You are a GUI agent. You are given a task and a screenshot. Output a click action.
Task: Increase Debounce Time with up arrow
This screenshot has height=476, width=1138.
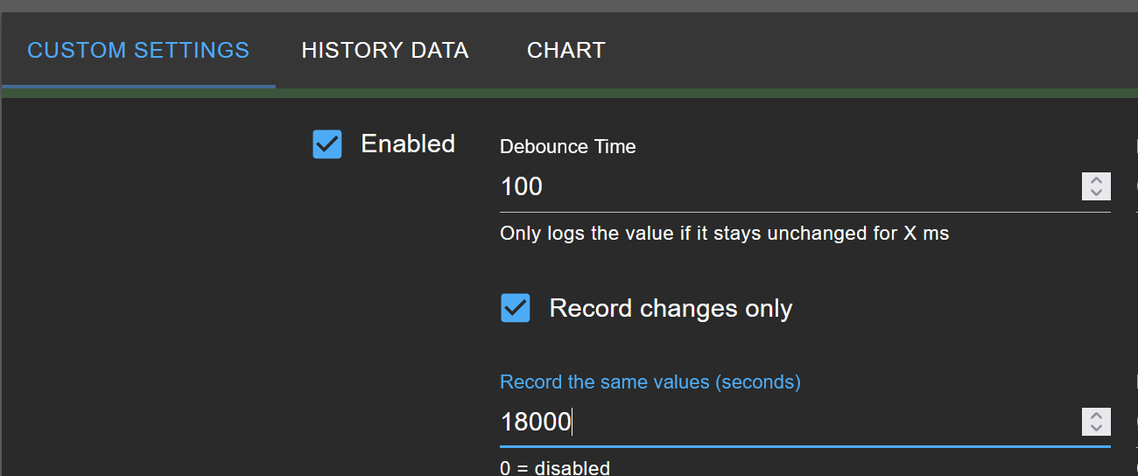pos(1096,180)
